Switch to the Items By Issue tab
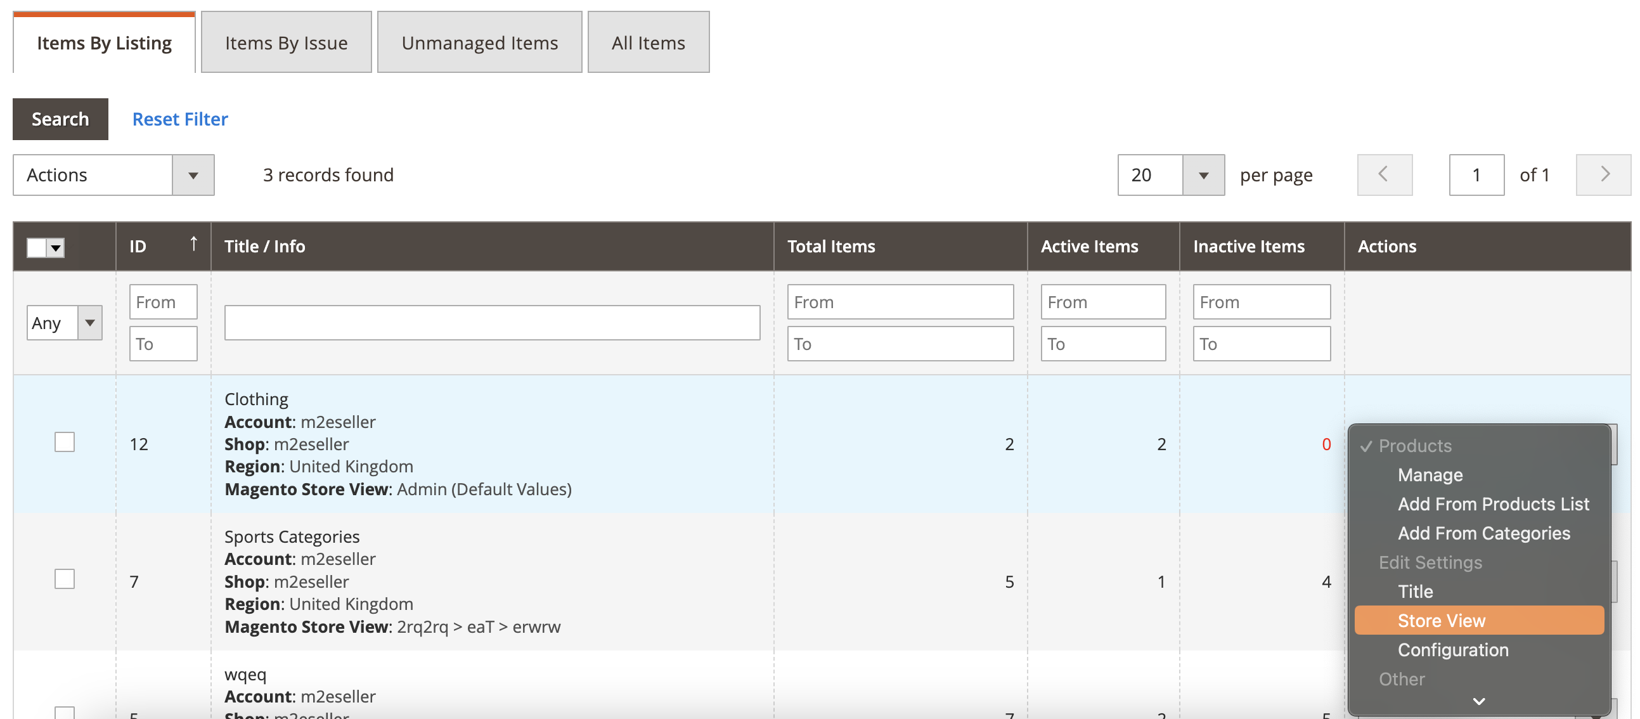 (286, 42)
